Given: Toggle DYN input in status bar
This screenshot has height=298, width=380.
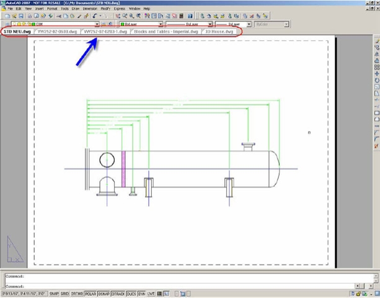Looking at the screenshot, I should pos(142,294).
